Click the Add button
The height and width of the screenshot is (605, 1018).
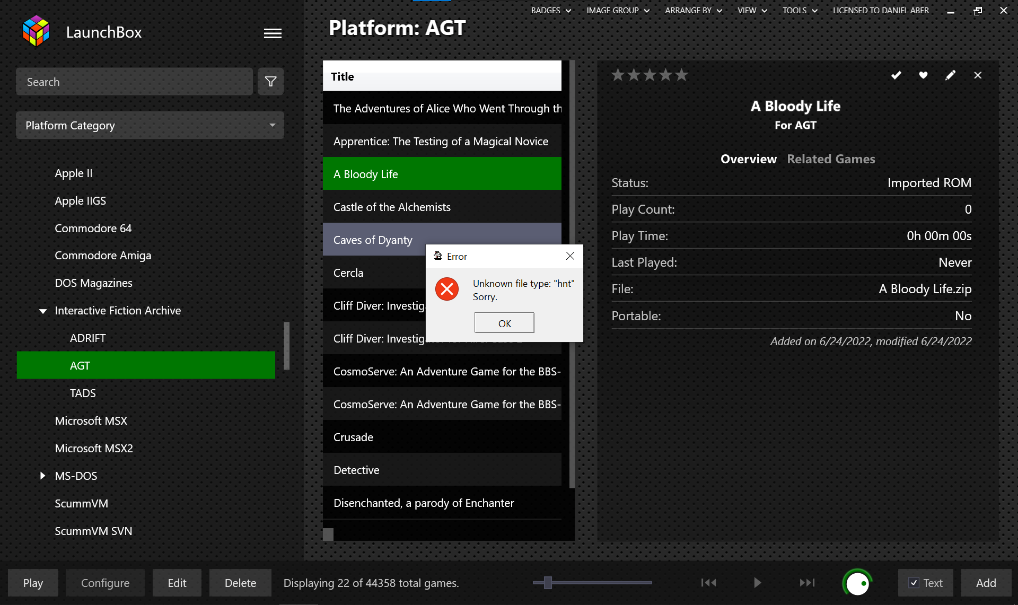point(986,583)
